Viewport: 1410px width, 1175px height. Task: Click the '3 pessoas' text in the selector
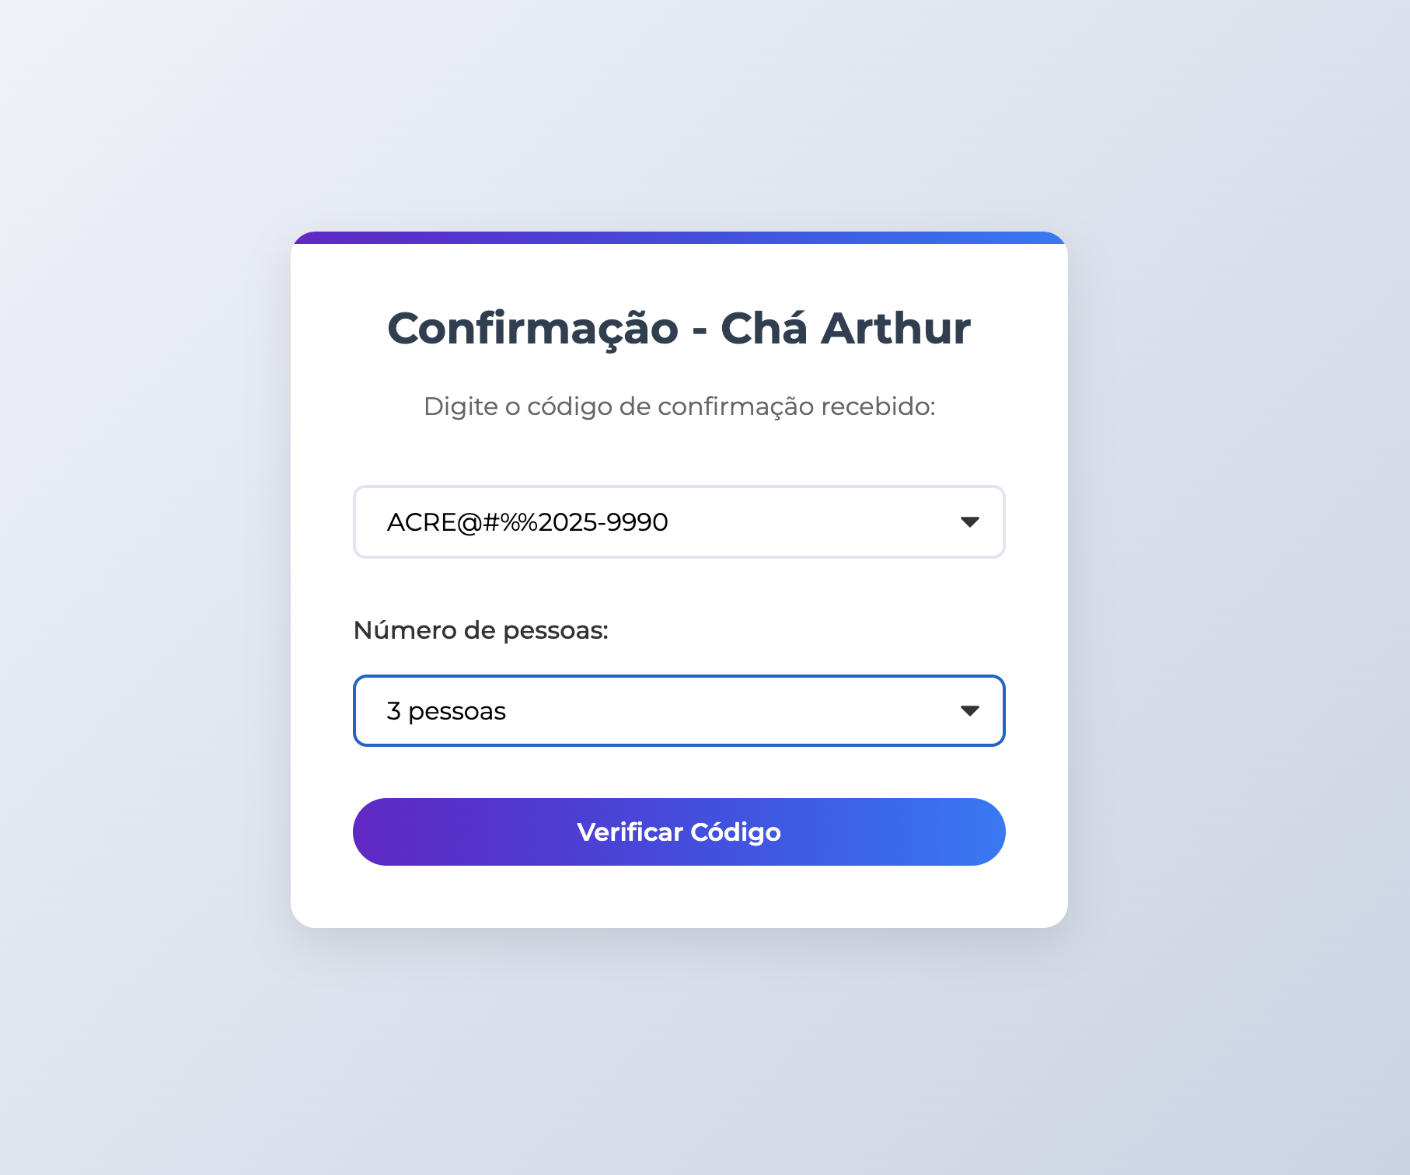tap(446, 711)
